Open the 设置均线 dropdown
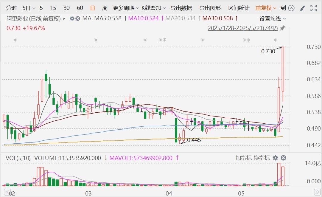 [272, 19]
